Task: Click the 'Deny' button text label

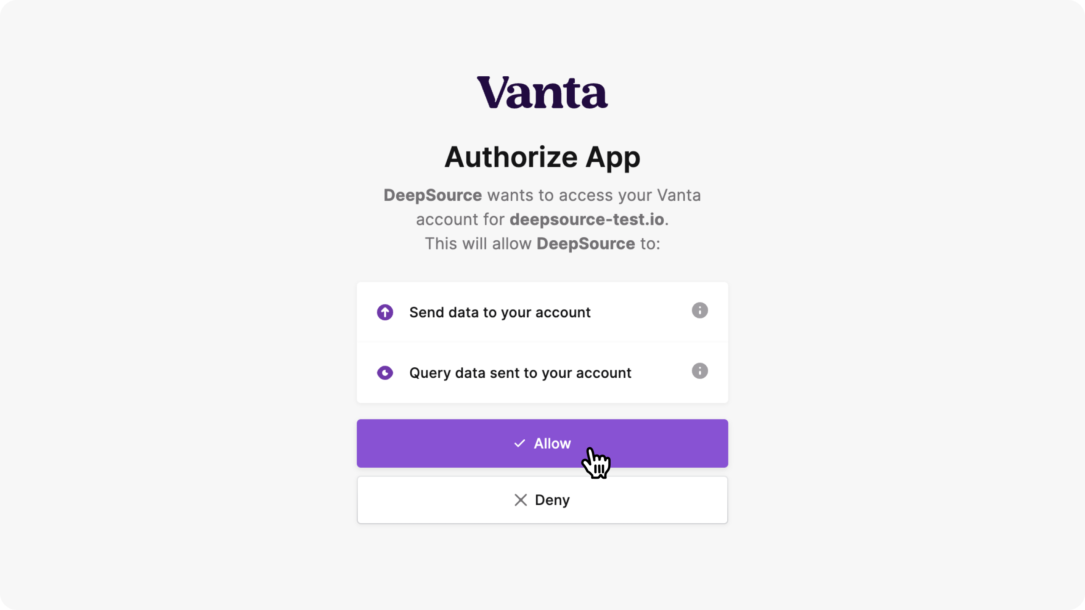Action: point(552,500)
